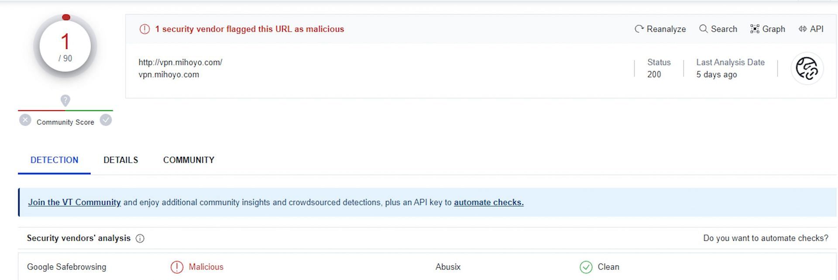Image resolution: width=838 pixels, height=280 pixels.
Task: Open the Search option
Action: pyautogui.click(x=718, y=29)
